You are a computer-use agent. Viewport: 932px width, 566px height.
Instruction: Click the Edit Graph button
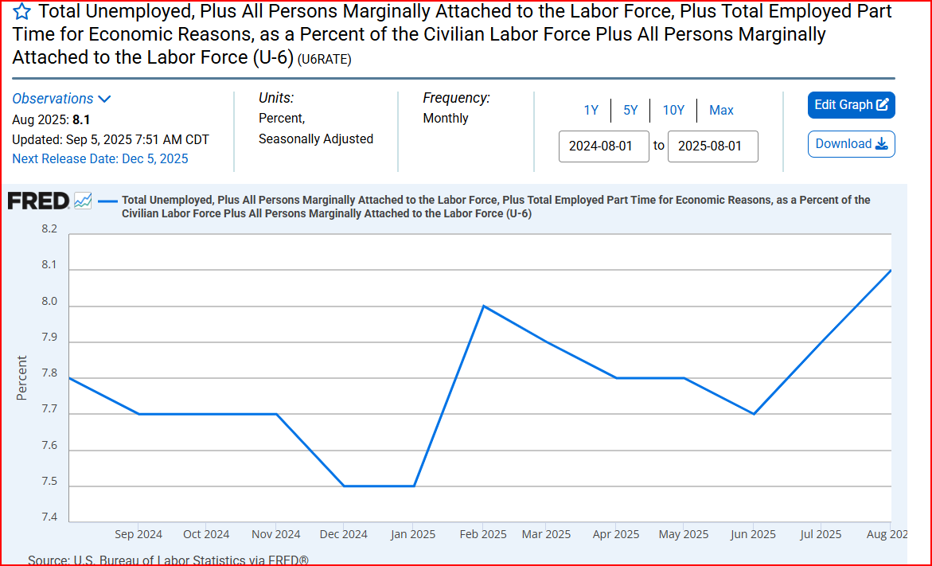(x=851, y=104)
